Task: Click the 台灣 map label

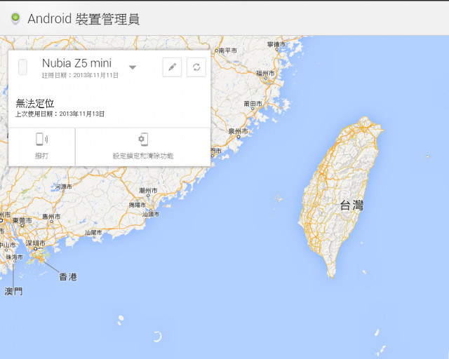Action: coord(351,205)
